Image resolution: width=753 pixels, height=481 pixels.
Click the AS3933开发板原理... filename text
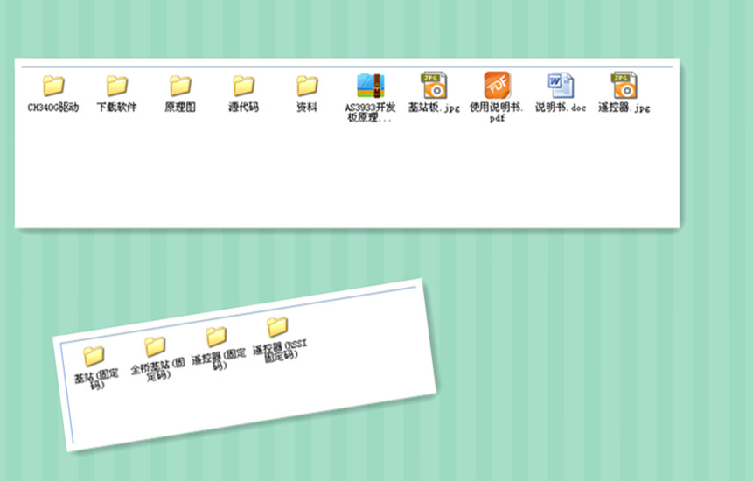(370, 112)
